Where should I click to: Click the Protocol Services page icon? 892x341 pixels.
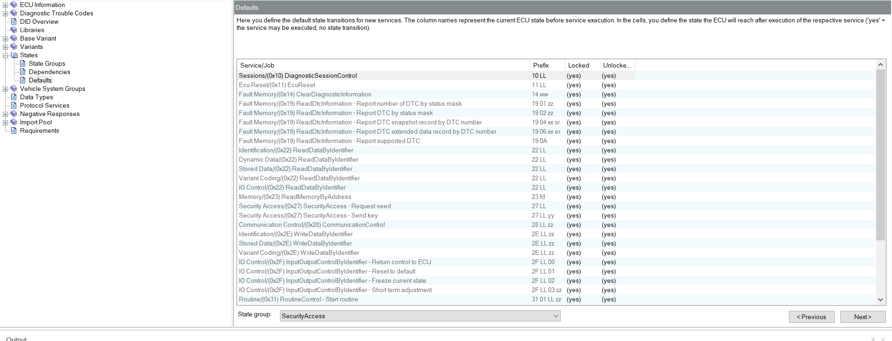coord(14,105)
